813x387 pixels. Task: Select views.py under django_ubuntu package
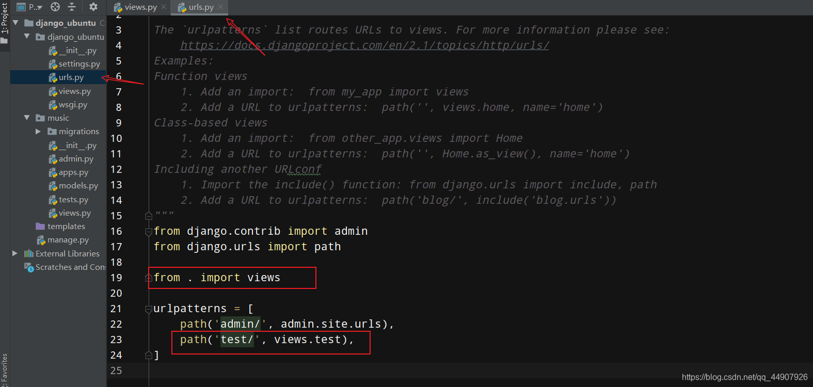(x=74, y=91)
